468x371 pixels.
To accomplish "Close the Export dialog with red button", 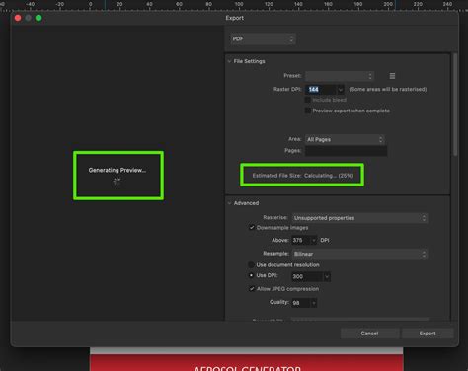I will [18, 18].
